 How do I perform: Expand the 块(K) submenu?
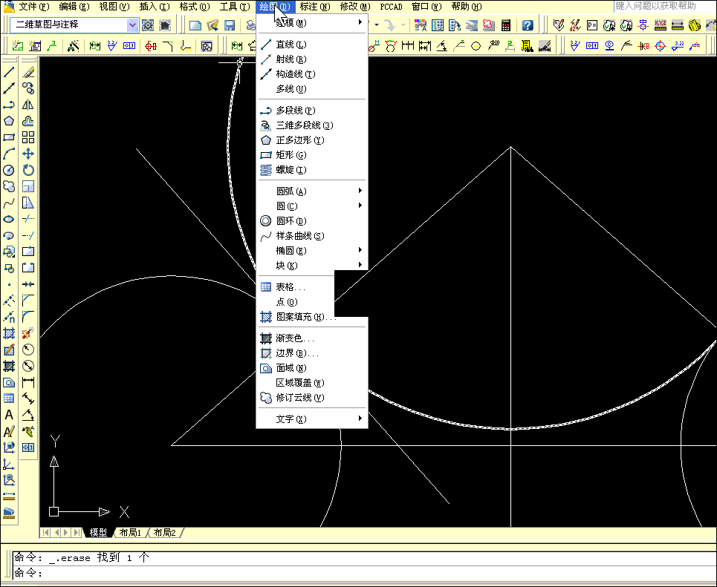tap(312, 266)
